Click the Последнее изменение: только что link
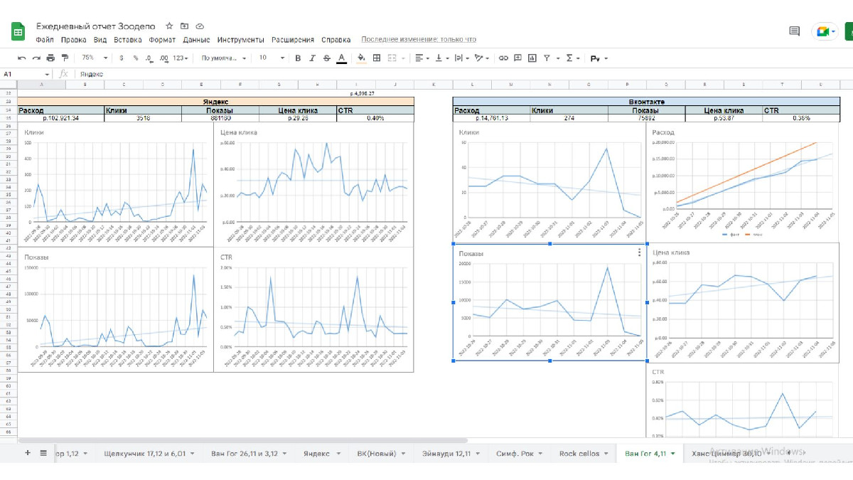 (x=419, y=40)
